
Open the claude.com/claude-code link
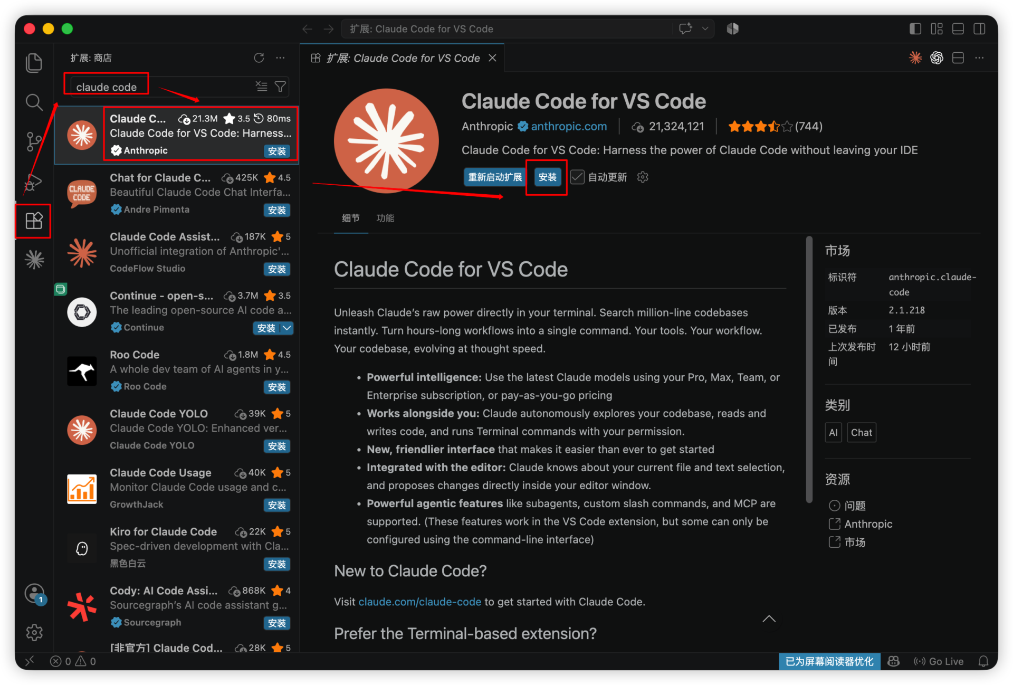point(419,602)
